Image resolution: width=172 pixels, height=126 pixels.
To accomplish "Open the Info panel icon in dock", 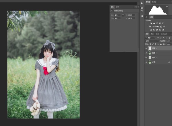I will (142, 11).
